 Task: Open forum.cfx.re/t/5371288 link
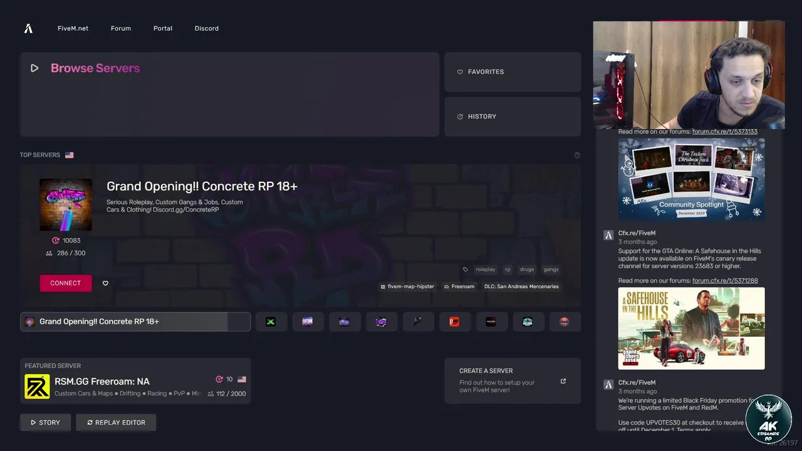725,281
